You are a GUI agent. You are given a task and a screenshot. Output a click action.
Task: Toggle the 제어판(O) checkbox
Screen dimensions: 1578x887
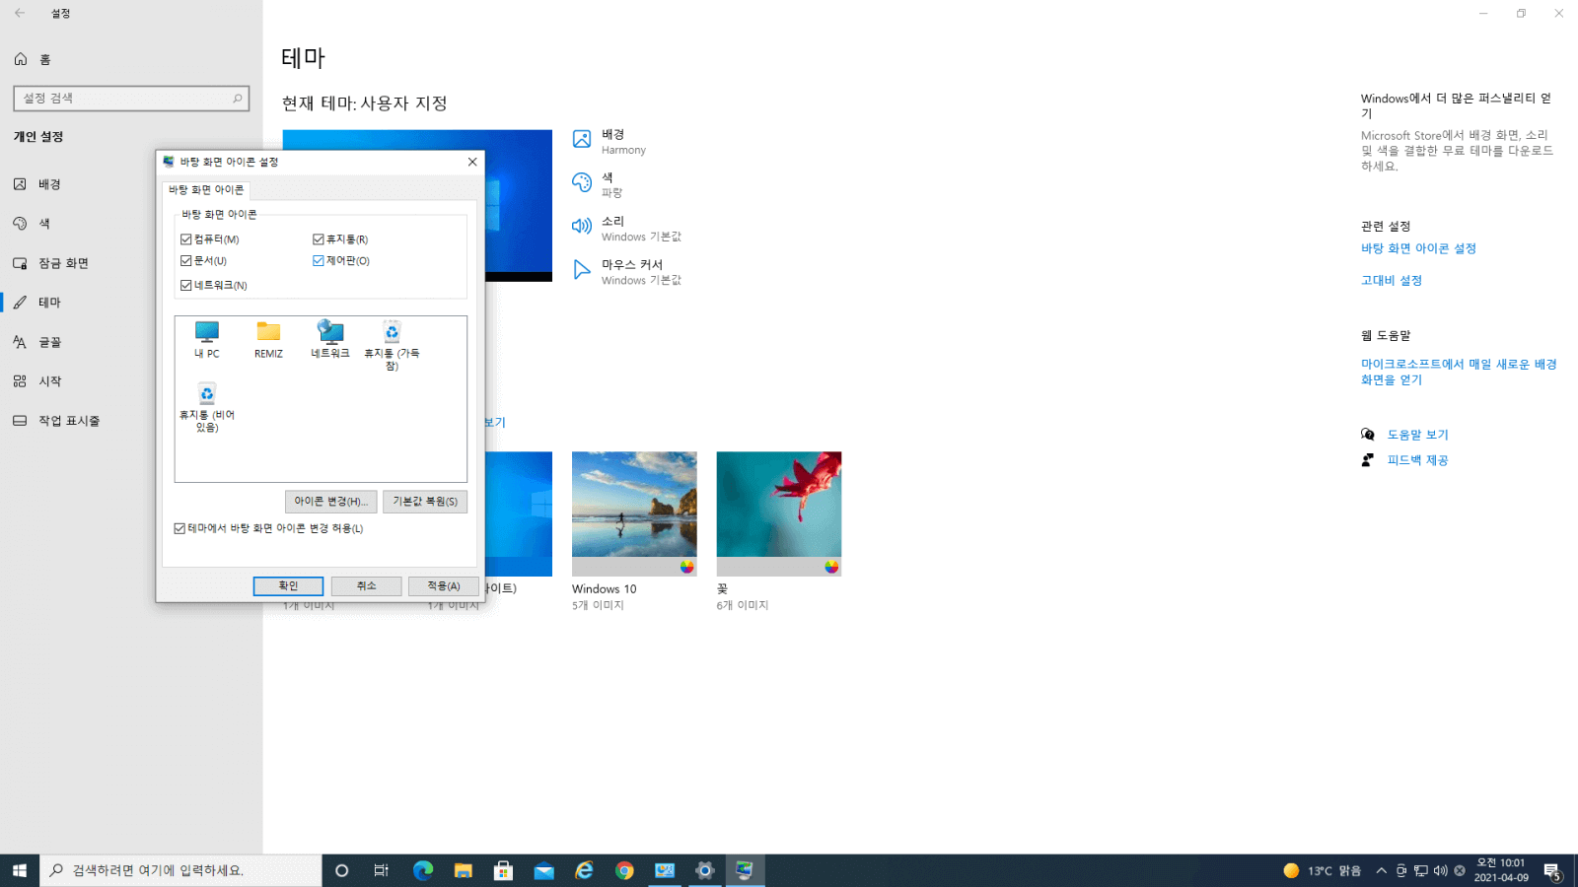tap(319, 261)
